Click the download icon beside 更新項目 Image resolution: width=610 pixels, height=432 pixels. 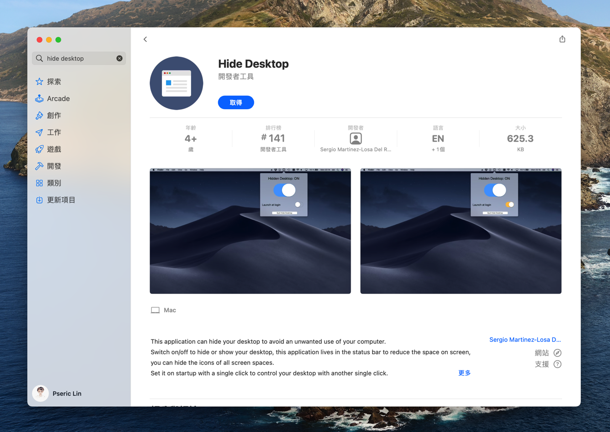[40, 200]
